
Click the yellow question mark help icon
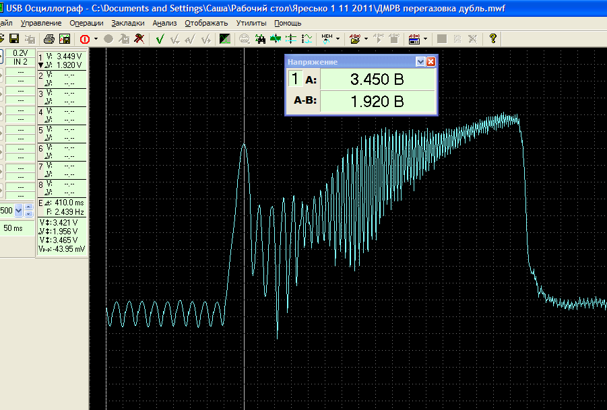pyautogui.click(x=492, y=38)
